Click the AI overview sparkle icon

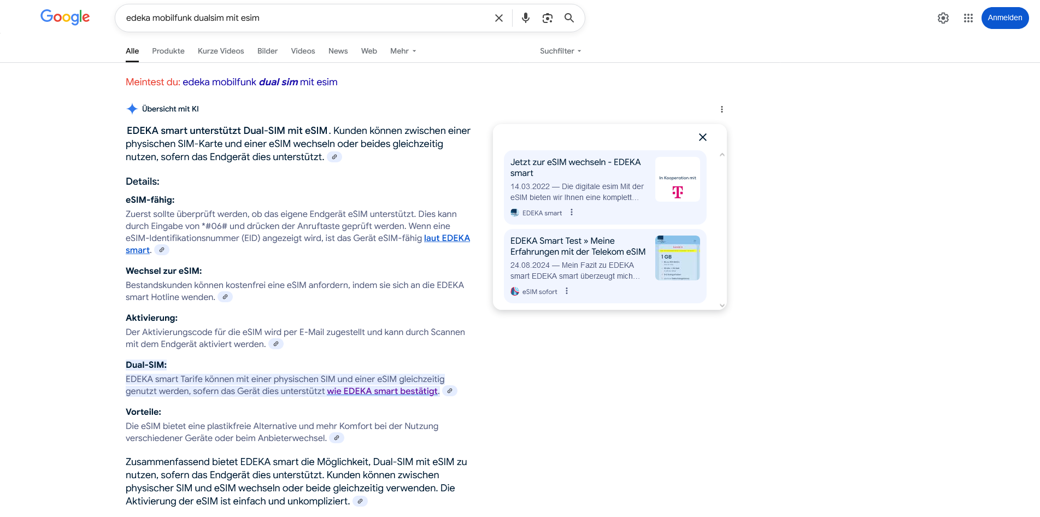click(132, 108)
